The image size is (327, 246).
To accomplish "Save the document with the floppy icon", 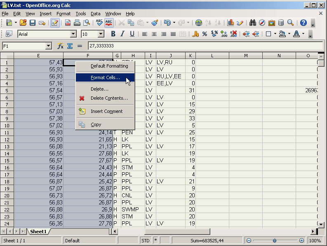I will pyautogui.click(x=33, y=23).
